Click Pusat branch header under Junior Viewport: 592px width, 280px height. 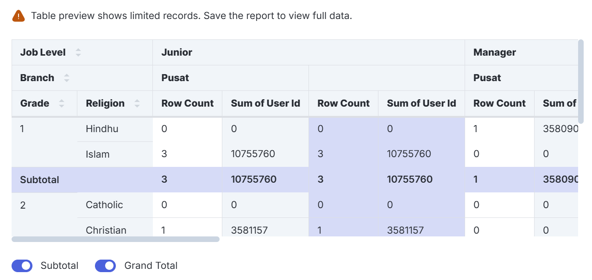175,78
